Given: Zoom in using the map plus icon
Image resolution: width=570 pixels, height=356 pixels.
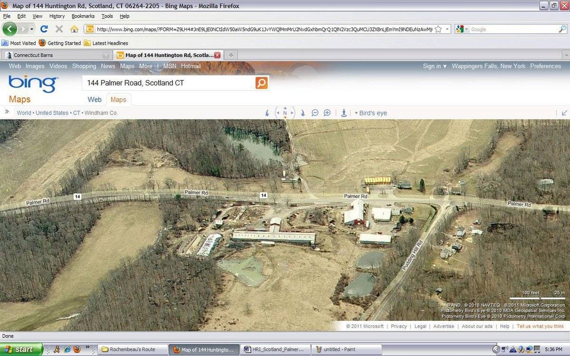Looking at the screenshot, I should (327, 113).
